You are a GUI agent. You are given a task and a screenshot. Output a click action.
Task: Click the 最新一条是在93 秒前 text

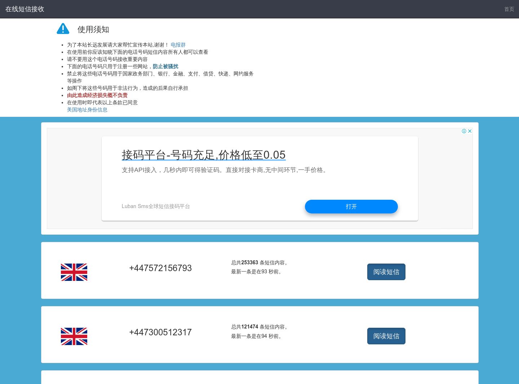coord(257,272)
